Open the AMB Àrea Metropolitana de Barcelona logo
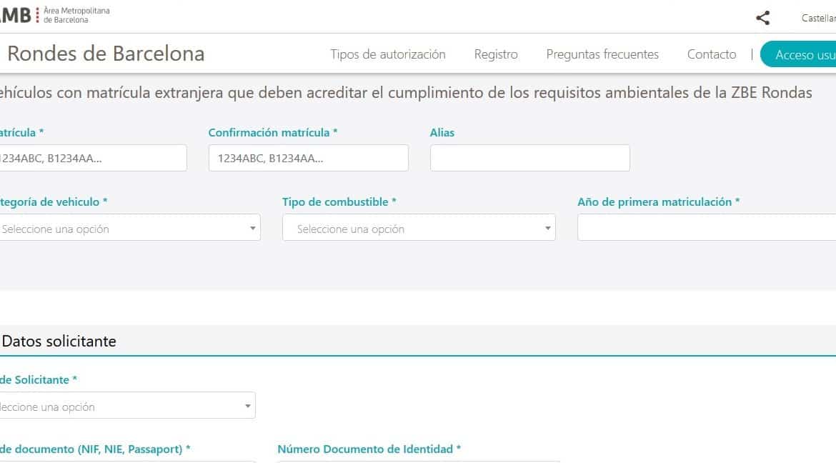 [x=55, y=15]
